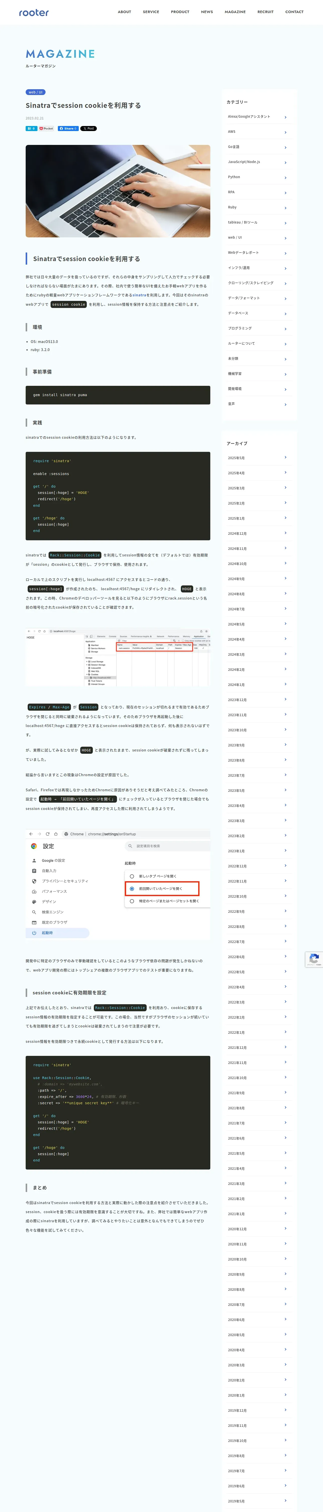Image resolution: width=323 pixels, height=1512 pixels.
Task: Click chevron beside tableau / BIツール category
Action: click(x=286, y=223)
